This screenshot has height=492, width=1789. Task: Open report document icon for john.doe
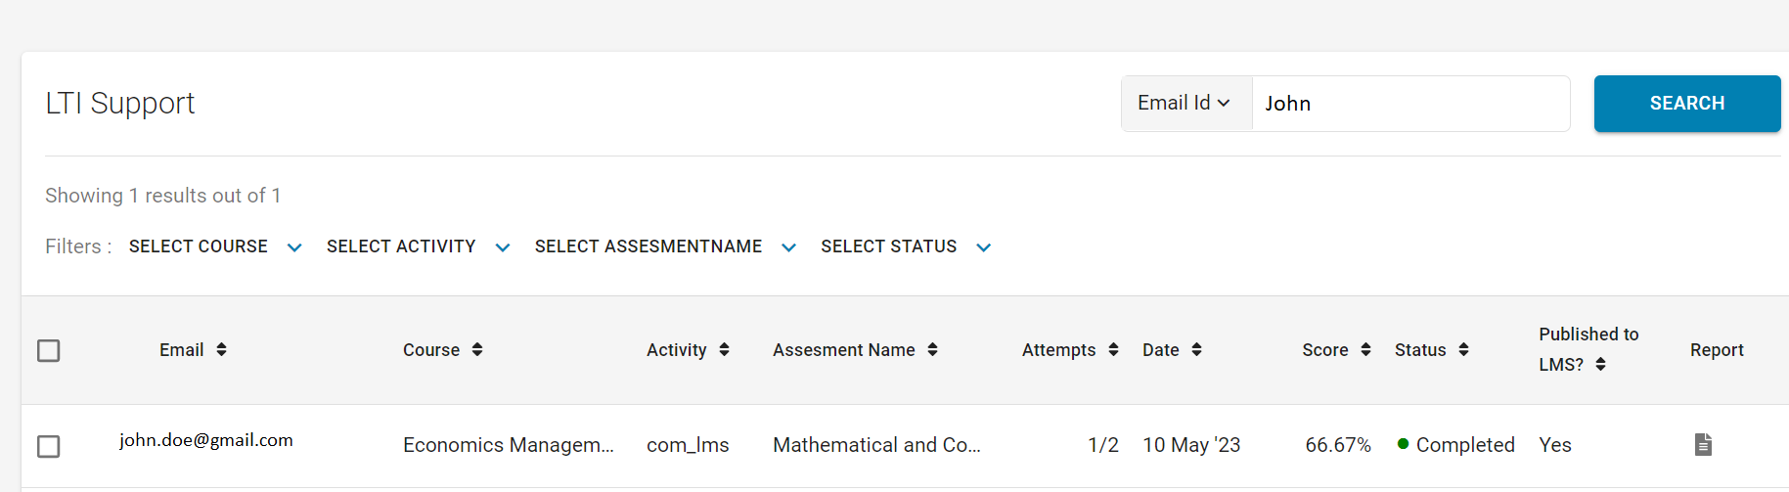tap(1703, 444)
